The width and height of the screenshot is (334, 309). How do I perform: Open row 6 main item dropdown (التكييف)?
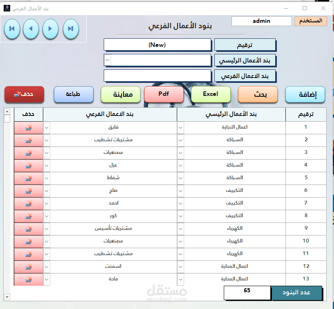(x=180, y=191)
